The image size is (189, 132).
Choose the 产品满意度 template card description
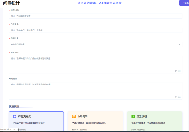coord(29,123)
